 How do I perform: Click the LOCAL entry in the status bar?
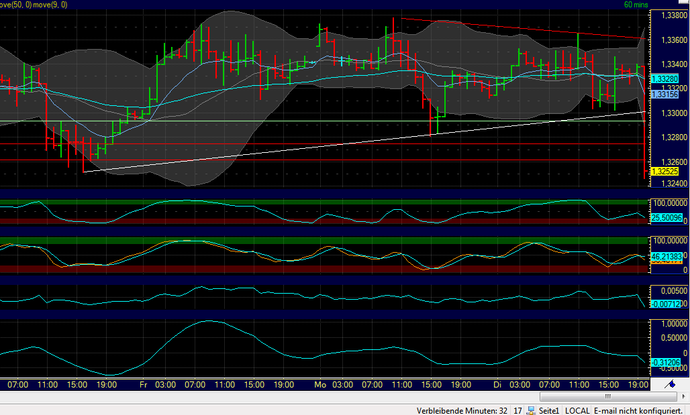577,410
